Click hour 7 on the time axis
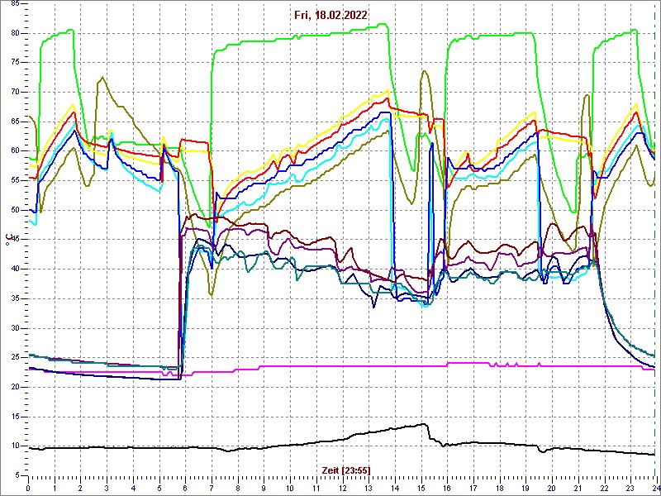 click(x=212, y=488)
